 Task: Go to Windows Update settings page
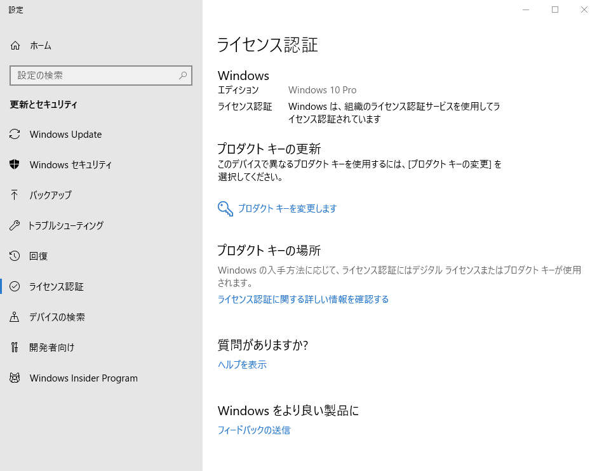tap(101, 135)
